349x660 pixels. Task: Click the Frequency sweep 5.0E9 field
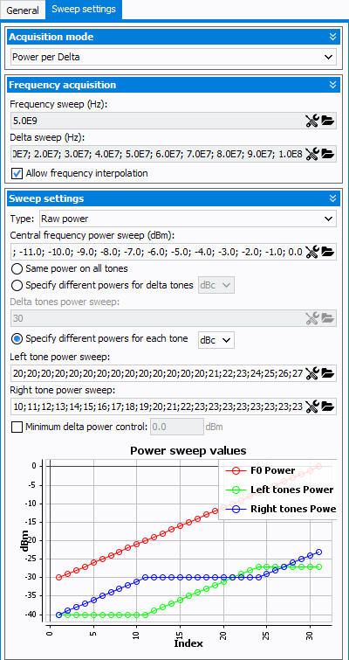157,122
